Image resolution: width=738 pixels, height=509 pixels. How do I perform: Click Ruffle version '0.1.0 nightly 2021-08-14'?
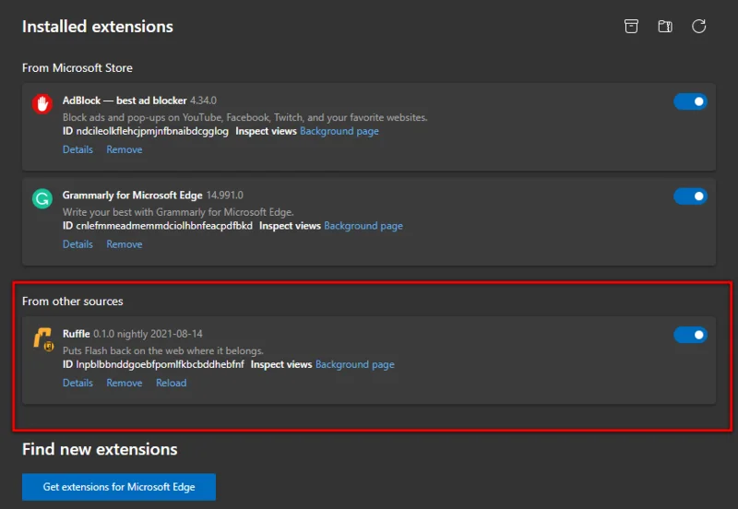tap(148, 334)
